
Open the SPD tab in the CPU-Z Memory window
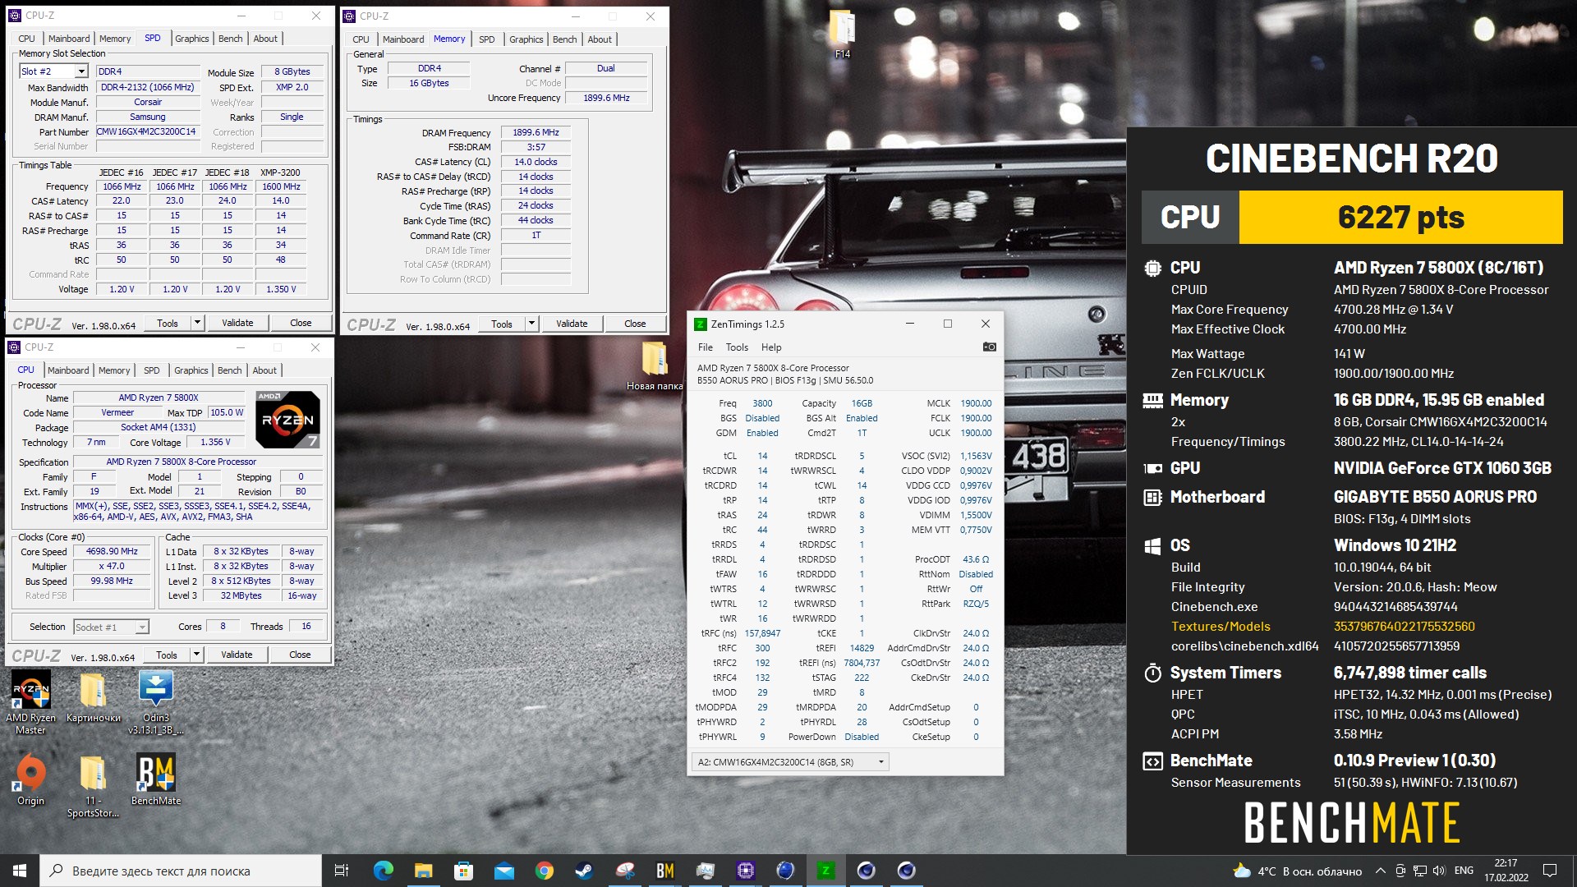[x=487, y=39]
